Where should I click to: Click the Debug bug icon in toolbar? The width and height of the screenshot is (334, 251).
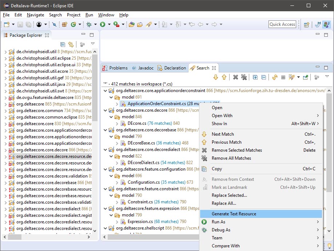[89, 24]
